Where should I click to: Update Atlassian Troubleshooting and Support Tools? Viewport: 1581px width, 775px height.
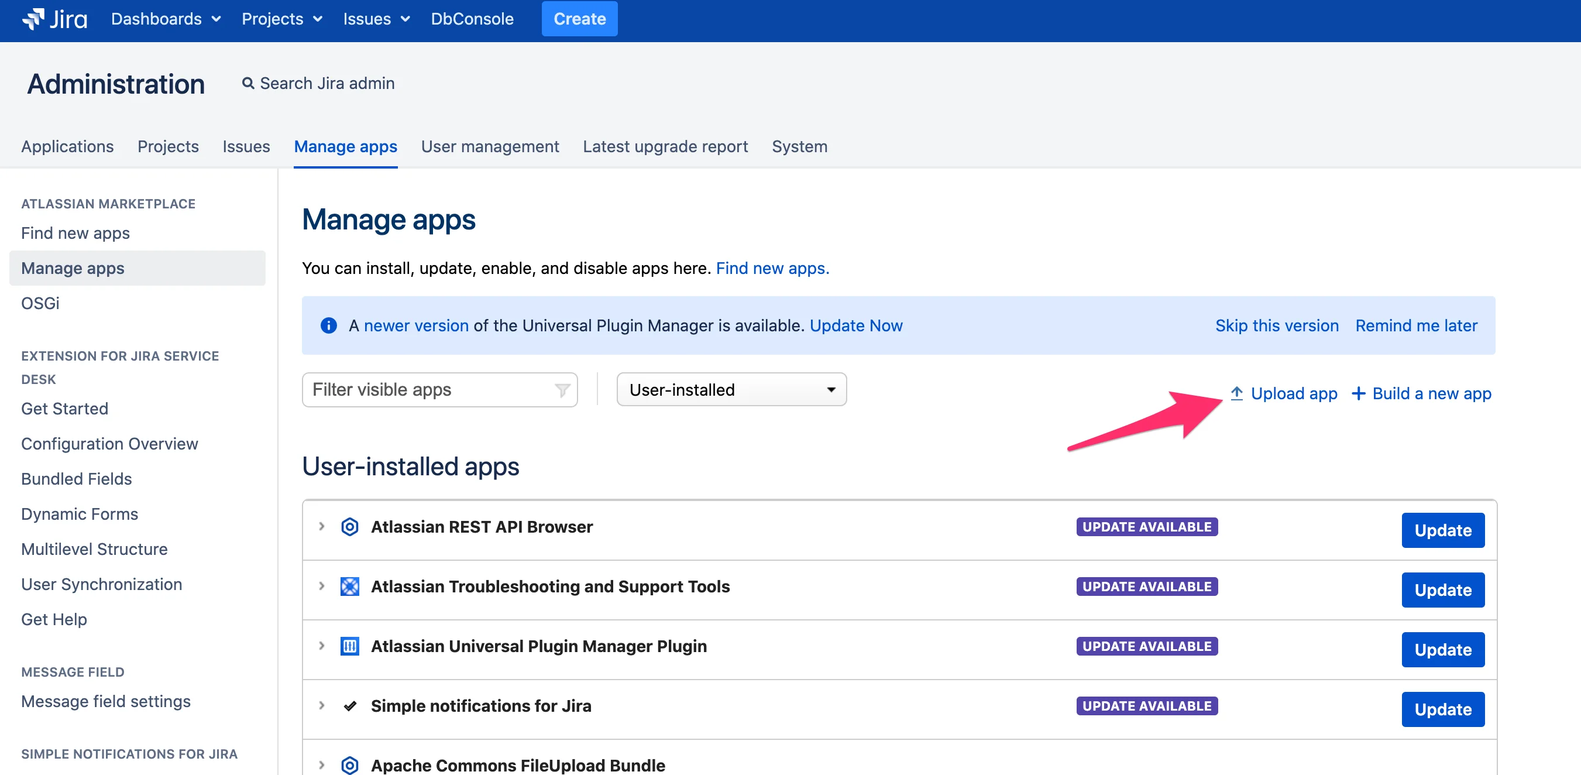click(x=1443, y=590)
